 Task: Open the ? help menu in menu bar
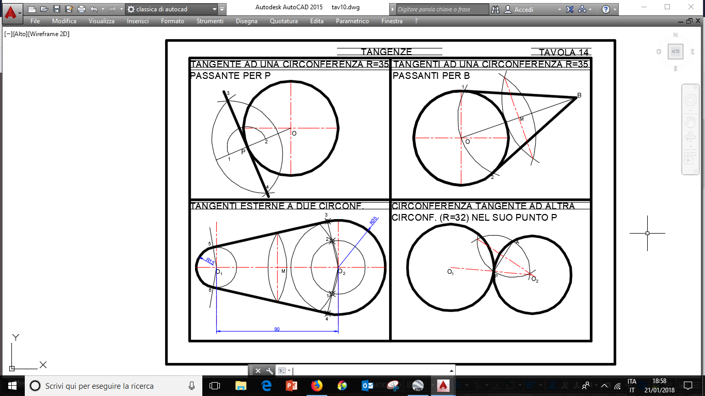coord(416,21)
